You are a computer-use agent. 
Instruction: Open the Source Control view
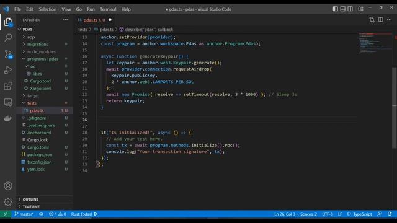coord(8,54)
